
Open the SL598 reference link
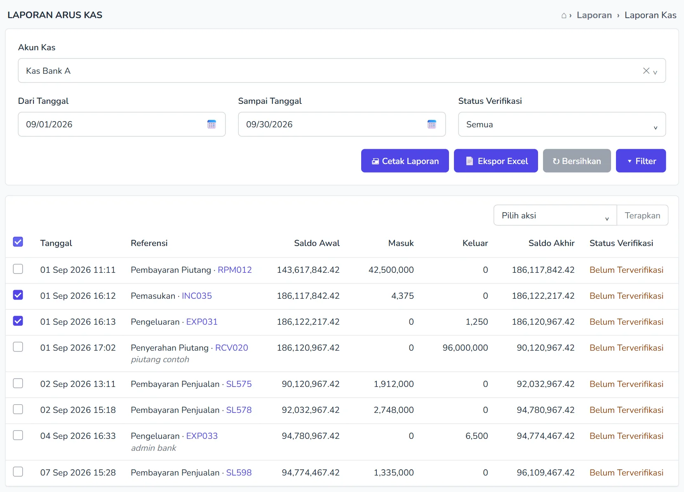click(x=239, y=473)
